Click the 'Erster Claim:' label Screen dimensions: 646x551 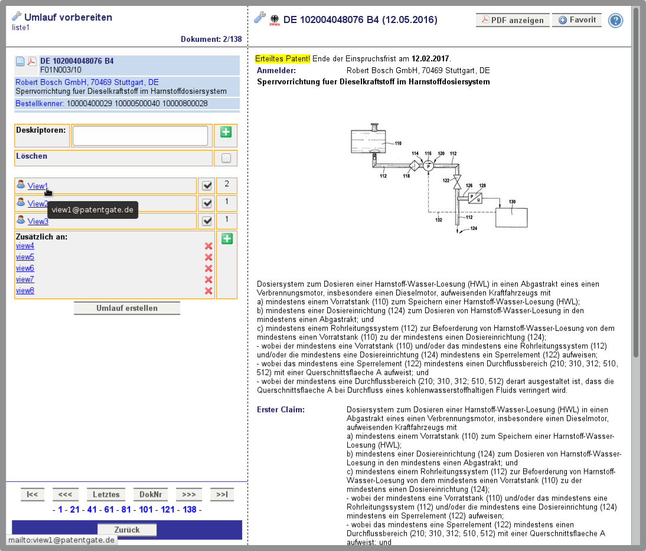tap(280, 410)
